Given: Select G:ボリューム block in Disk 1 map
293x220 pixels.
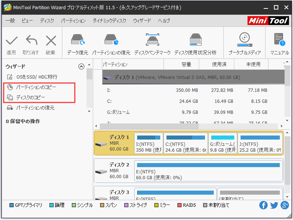Looking at the screenshot, I should [x=223, y=143].
